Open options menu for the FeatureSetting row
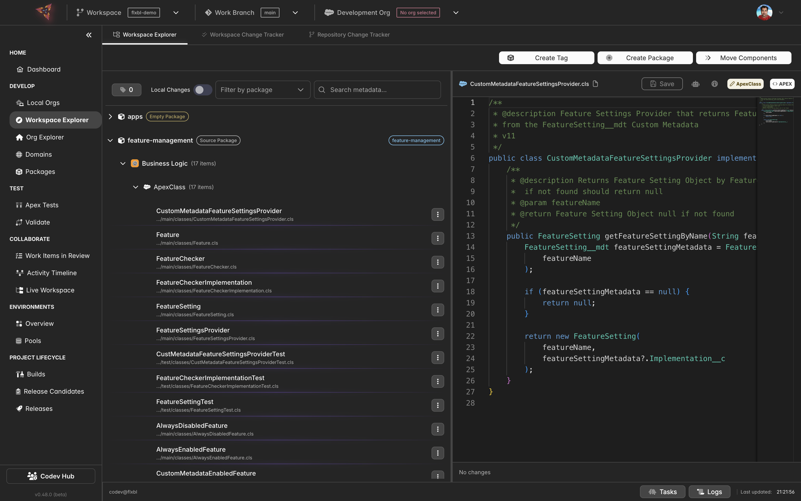Image resolution: width=801 pixels, height=501 pixels. [x=438, y=310]
